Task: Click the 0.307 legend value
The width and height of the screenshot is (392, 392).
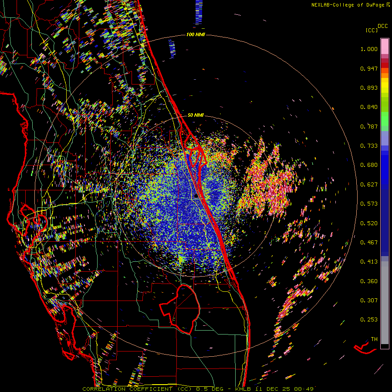Action: pyautogui.click(x=369, y=301)
